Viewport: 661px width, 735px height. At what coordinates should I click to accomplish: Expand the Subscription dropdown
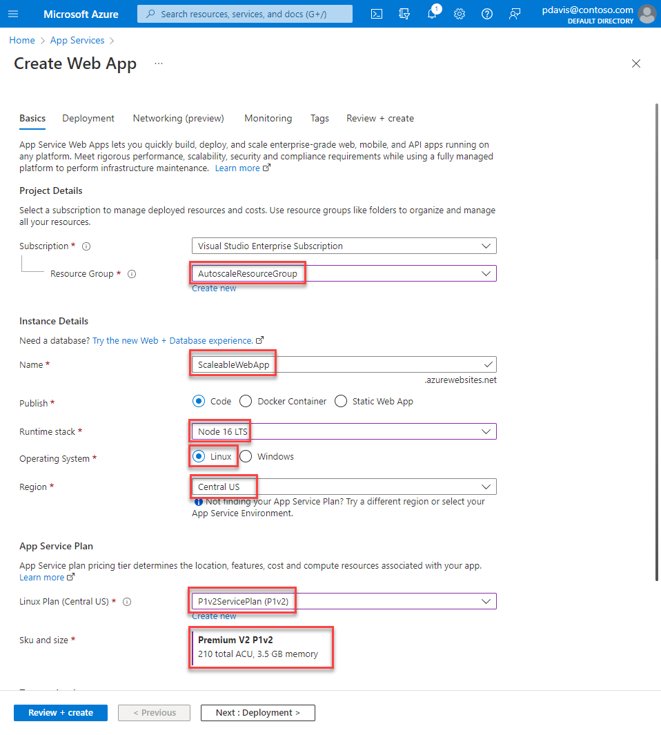coord(344,246)
